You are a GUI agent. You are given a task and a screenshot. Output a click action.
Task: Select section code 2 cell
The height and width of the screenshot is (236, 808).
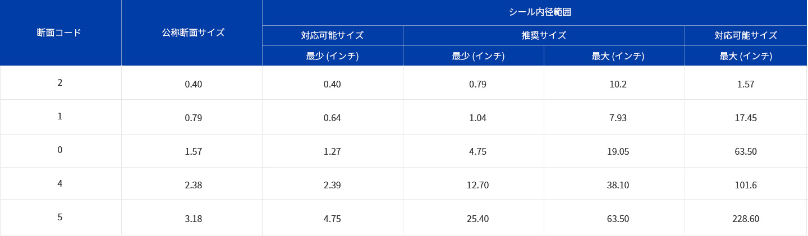click(61, 83)
